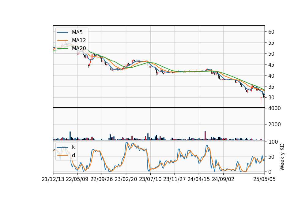Click the volume axis label 4000

point(274,108)
